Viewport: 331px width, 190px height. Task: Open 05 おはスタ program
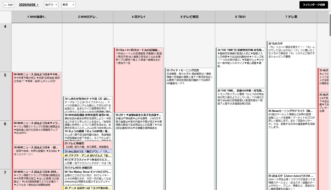tap(291, 182)
